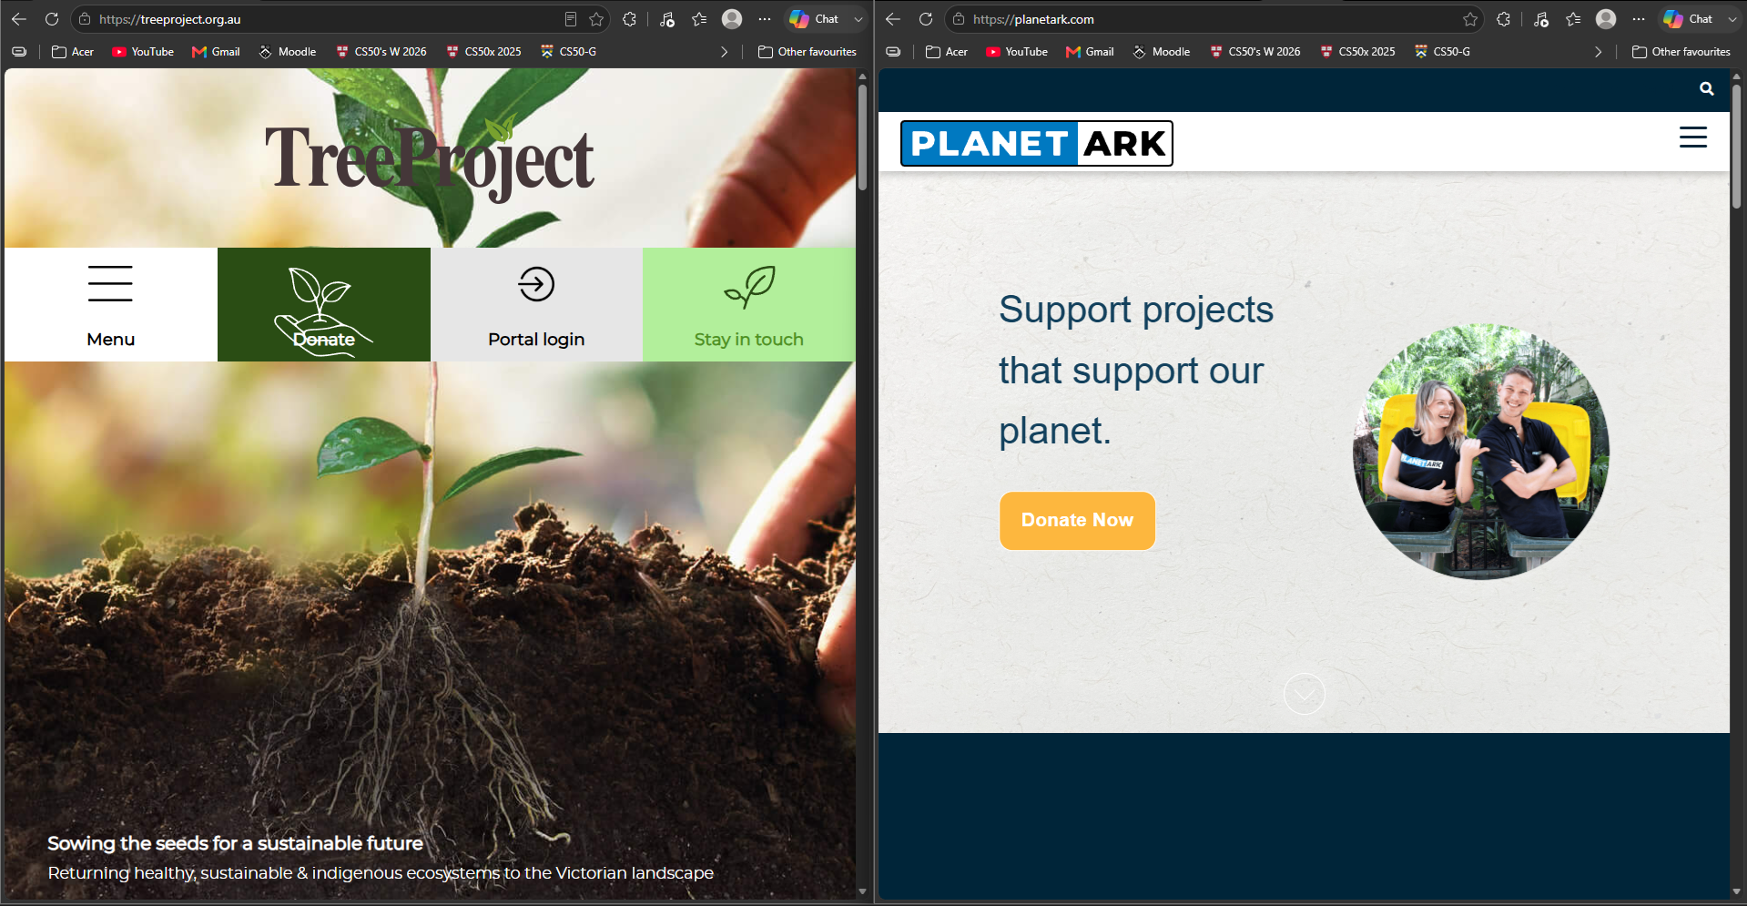This screenshot has height=906, width=1747.
Task: Expand Chat dropdown arrow in Planet Ark window
Action: 1732,19
